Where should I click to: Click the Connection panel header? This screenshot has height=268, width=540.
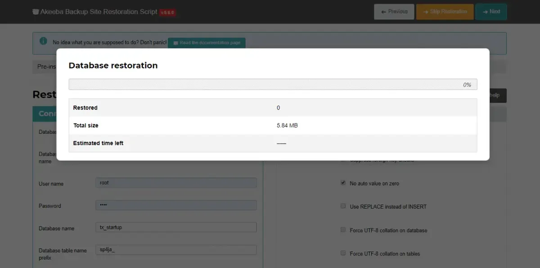(x=45, y=114)
